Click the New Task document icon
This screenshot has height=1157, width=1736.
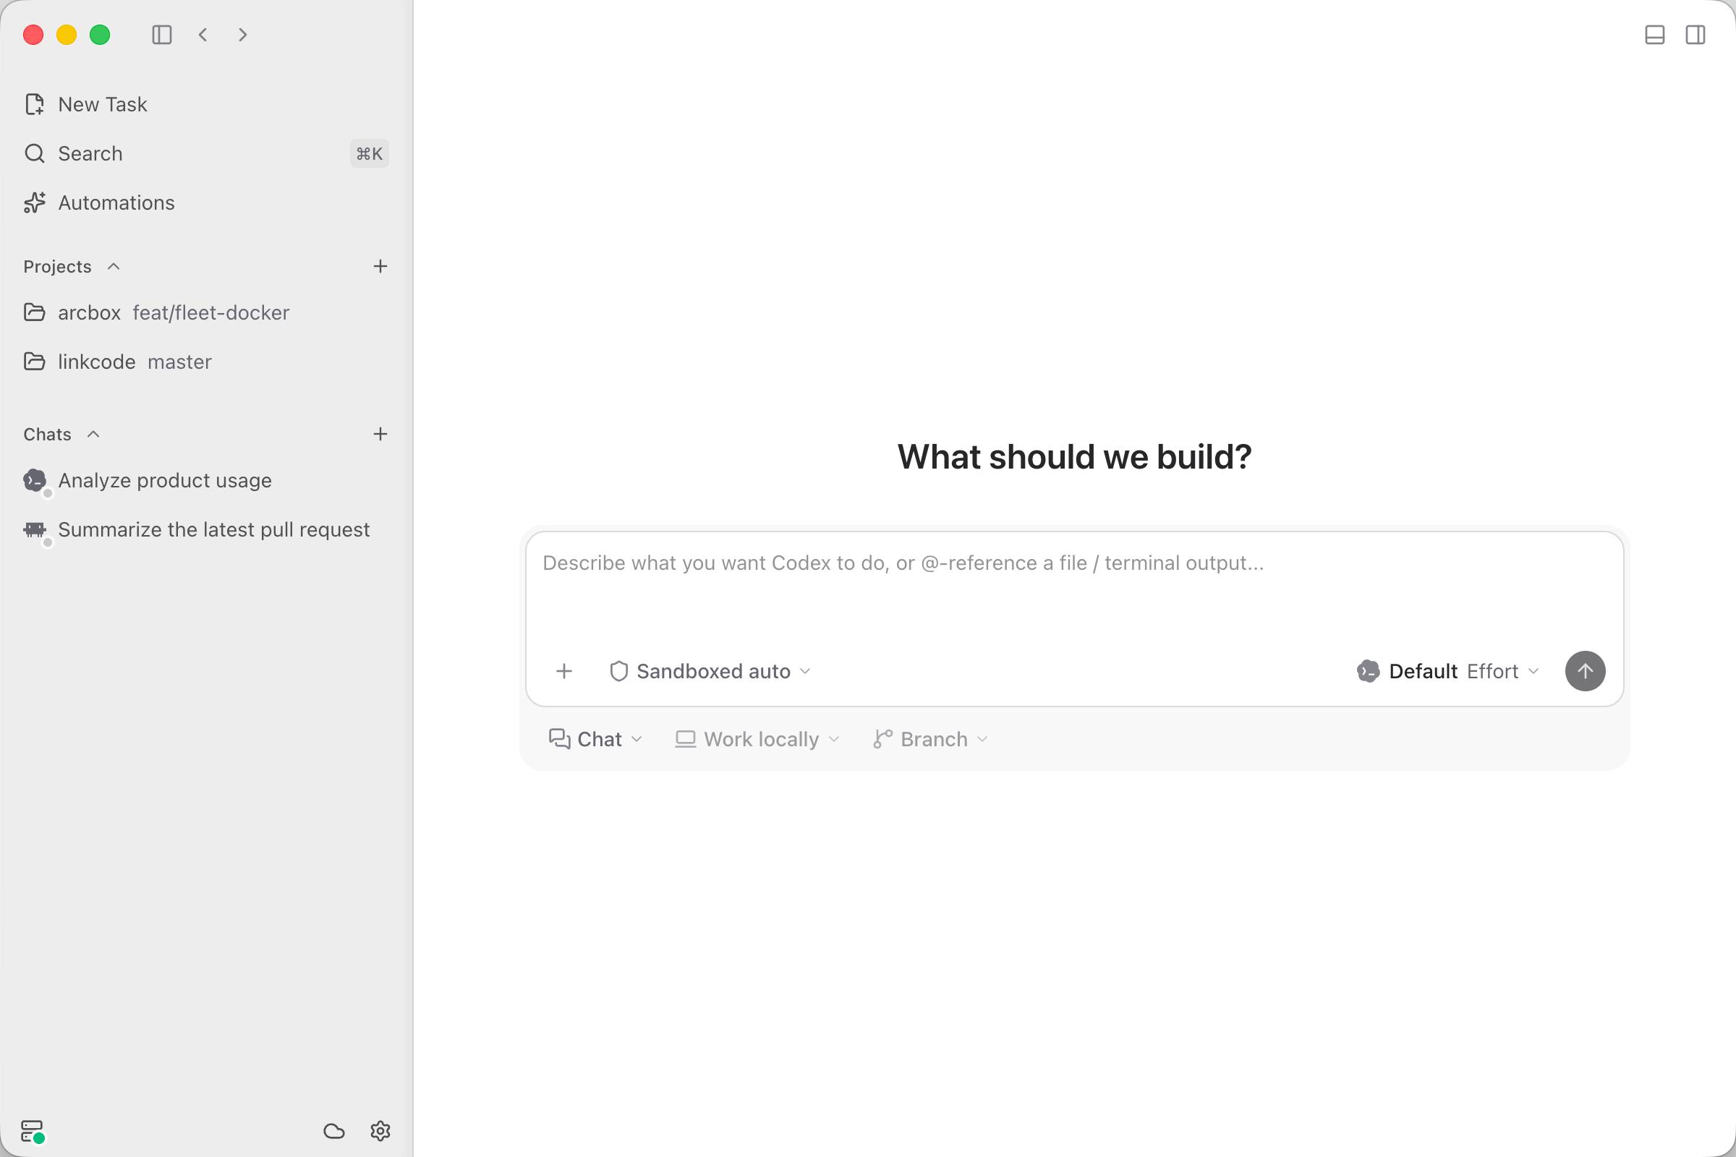pyautogui.click(x=35, y=104)
